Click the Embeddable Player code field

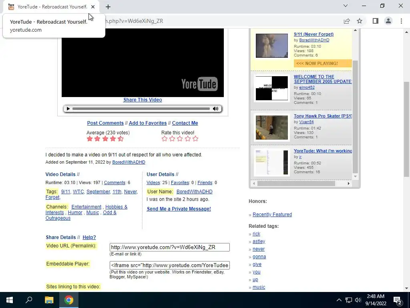170,265
